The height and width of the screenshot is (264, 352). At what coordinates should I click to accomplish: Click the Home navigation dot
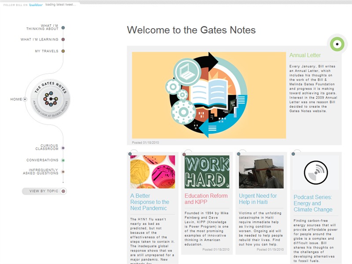point(25,99)
